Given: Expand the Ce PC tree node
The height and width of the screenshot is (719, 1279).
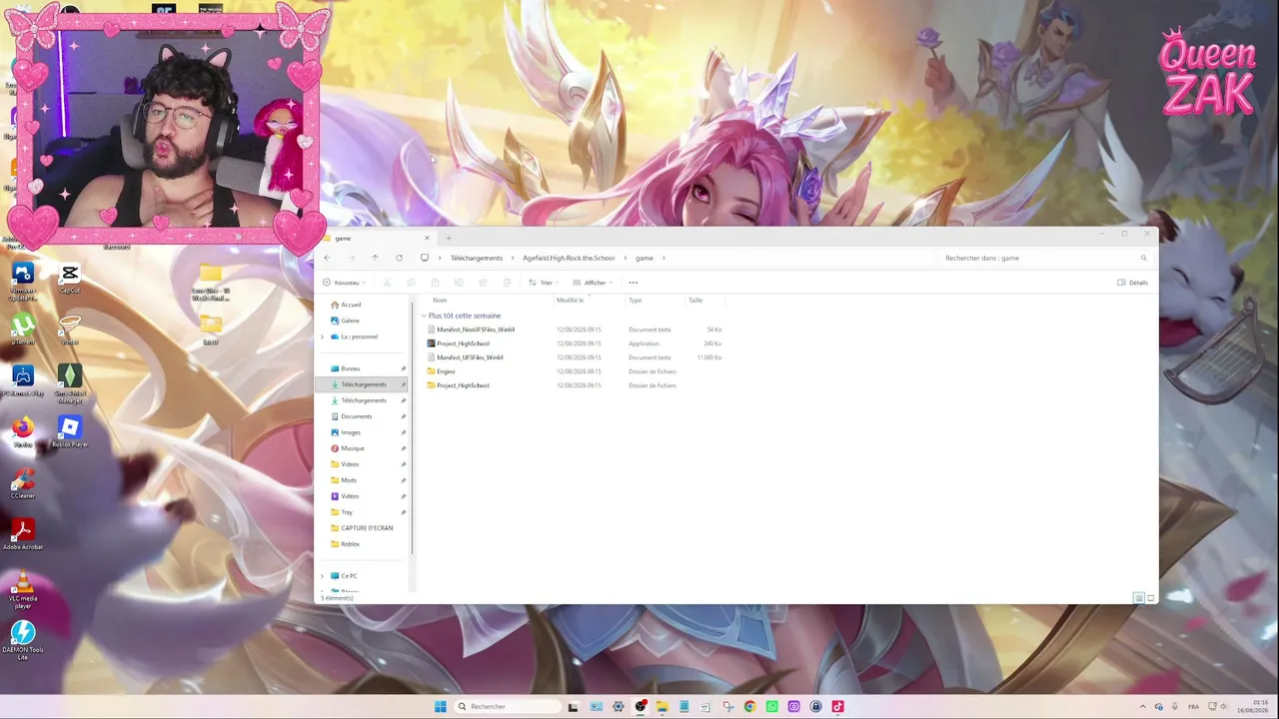Looking at the screenshot, I should [322, 576].
